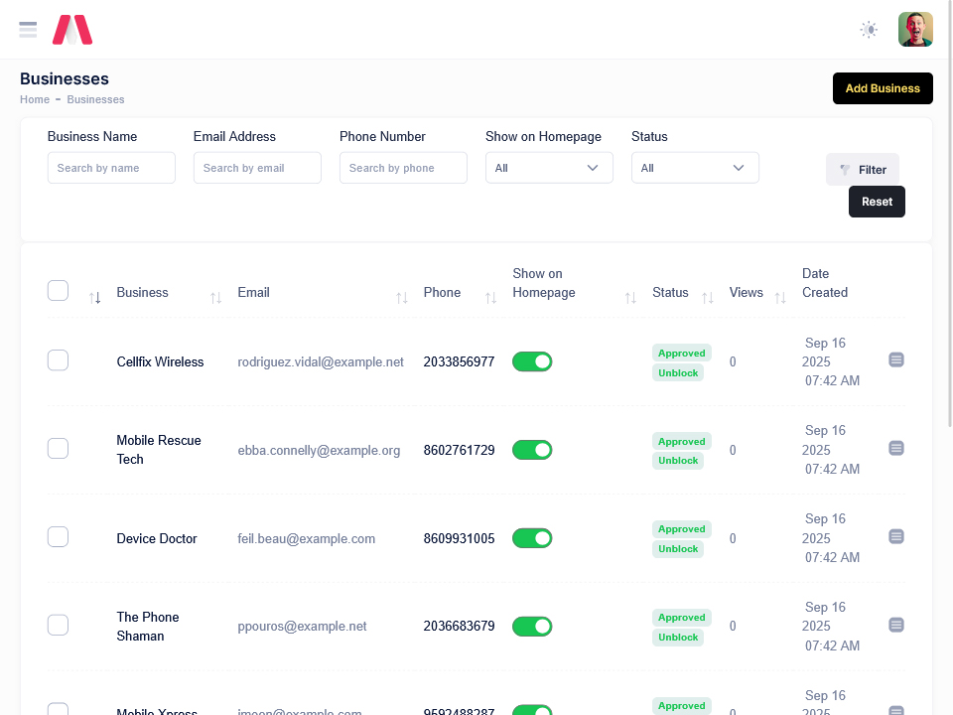This screenshot has width=953, height=715.
Task: Open actions menu for Device Doctor row
Action: click(x=895, y=536)
